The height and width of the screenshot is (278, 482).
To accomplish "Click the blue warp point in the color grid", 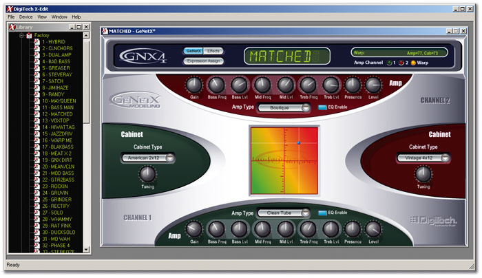I will coord(298,143).
